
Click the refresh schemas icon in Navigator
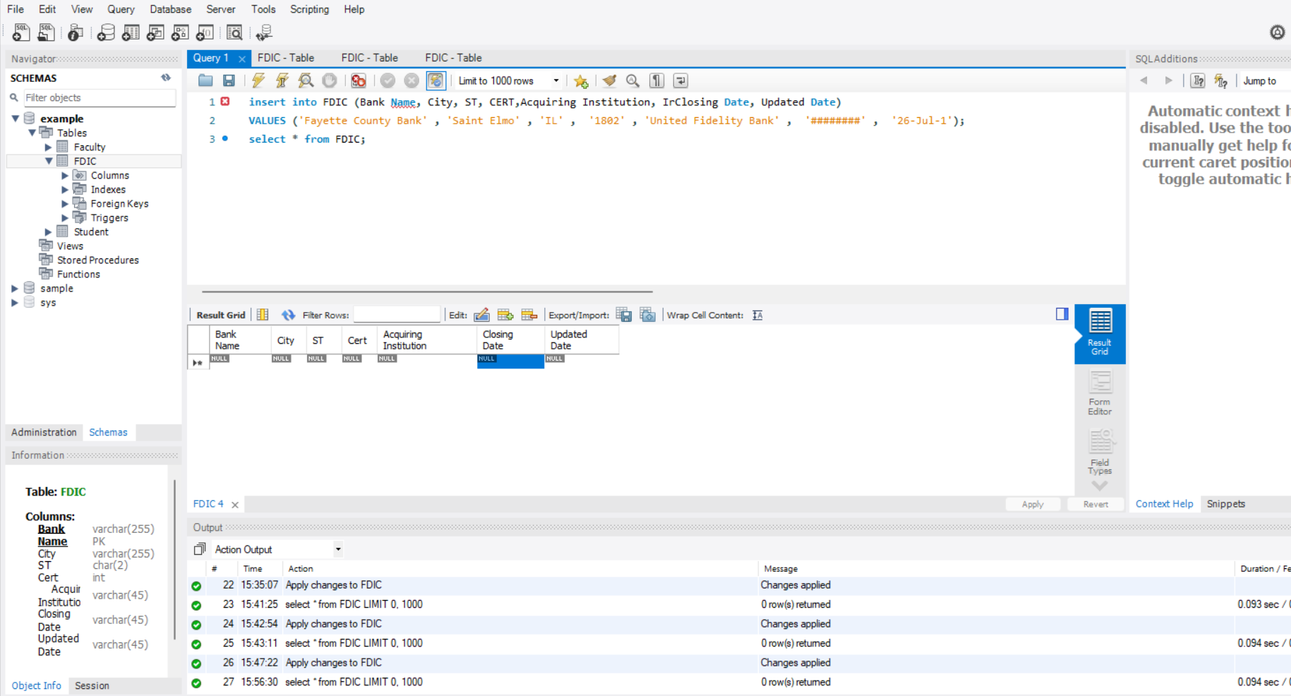tap(166, 78)
